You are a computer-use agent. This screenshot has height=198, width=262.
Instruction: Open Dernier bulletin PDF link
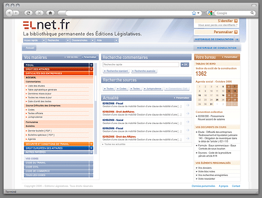40,131
